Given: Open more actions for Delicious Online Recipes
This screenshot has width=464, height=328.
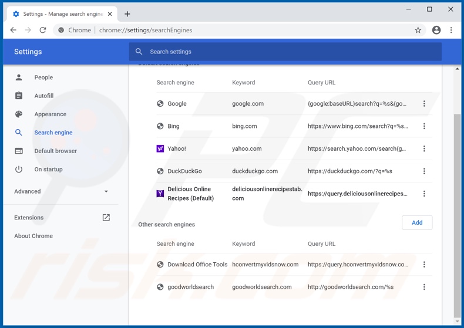Looking at the screenshot, I should click(x=424, y=194).
